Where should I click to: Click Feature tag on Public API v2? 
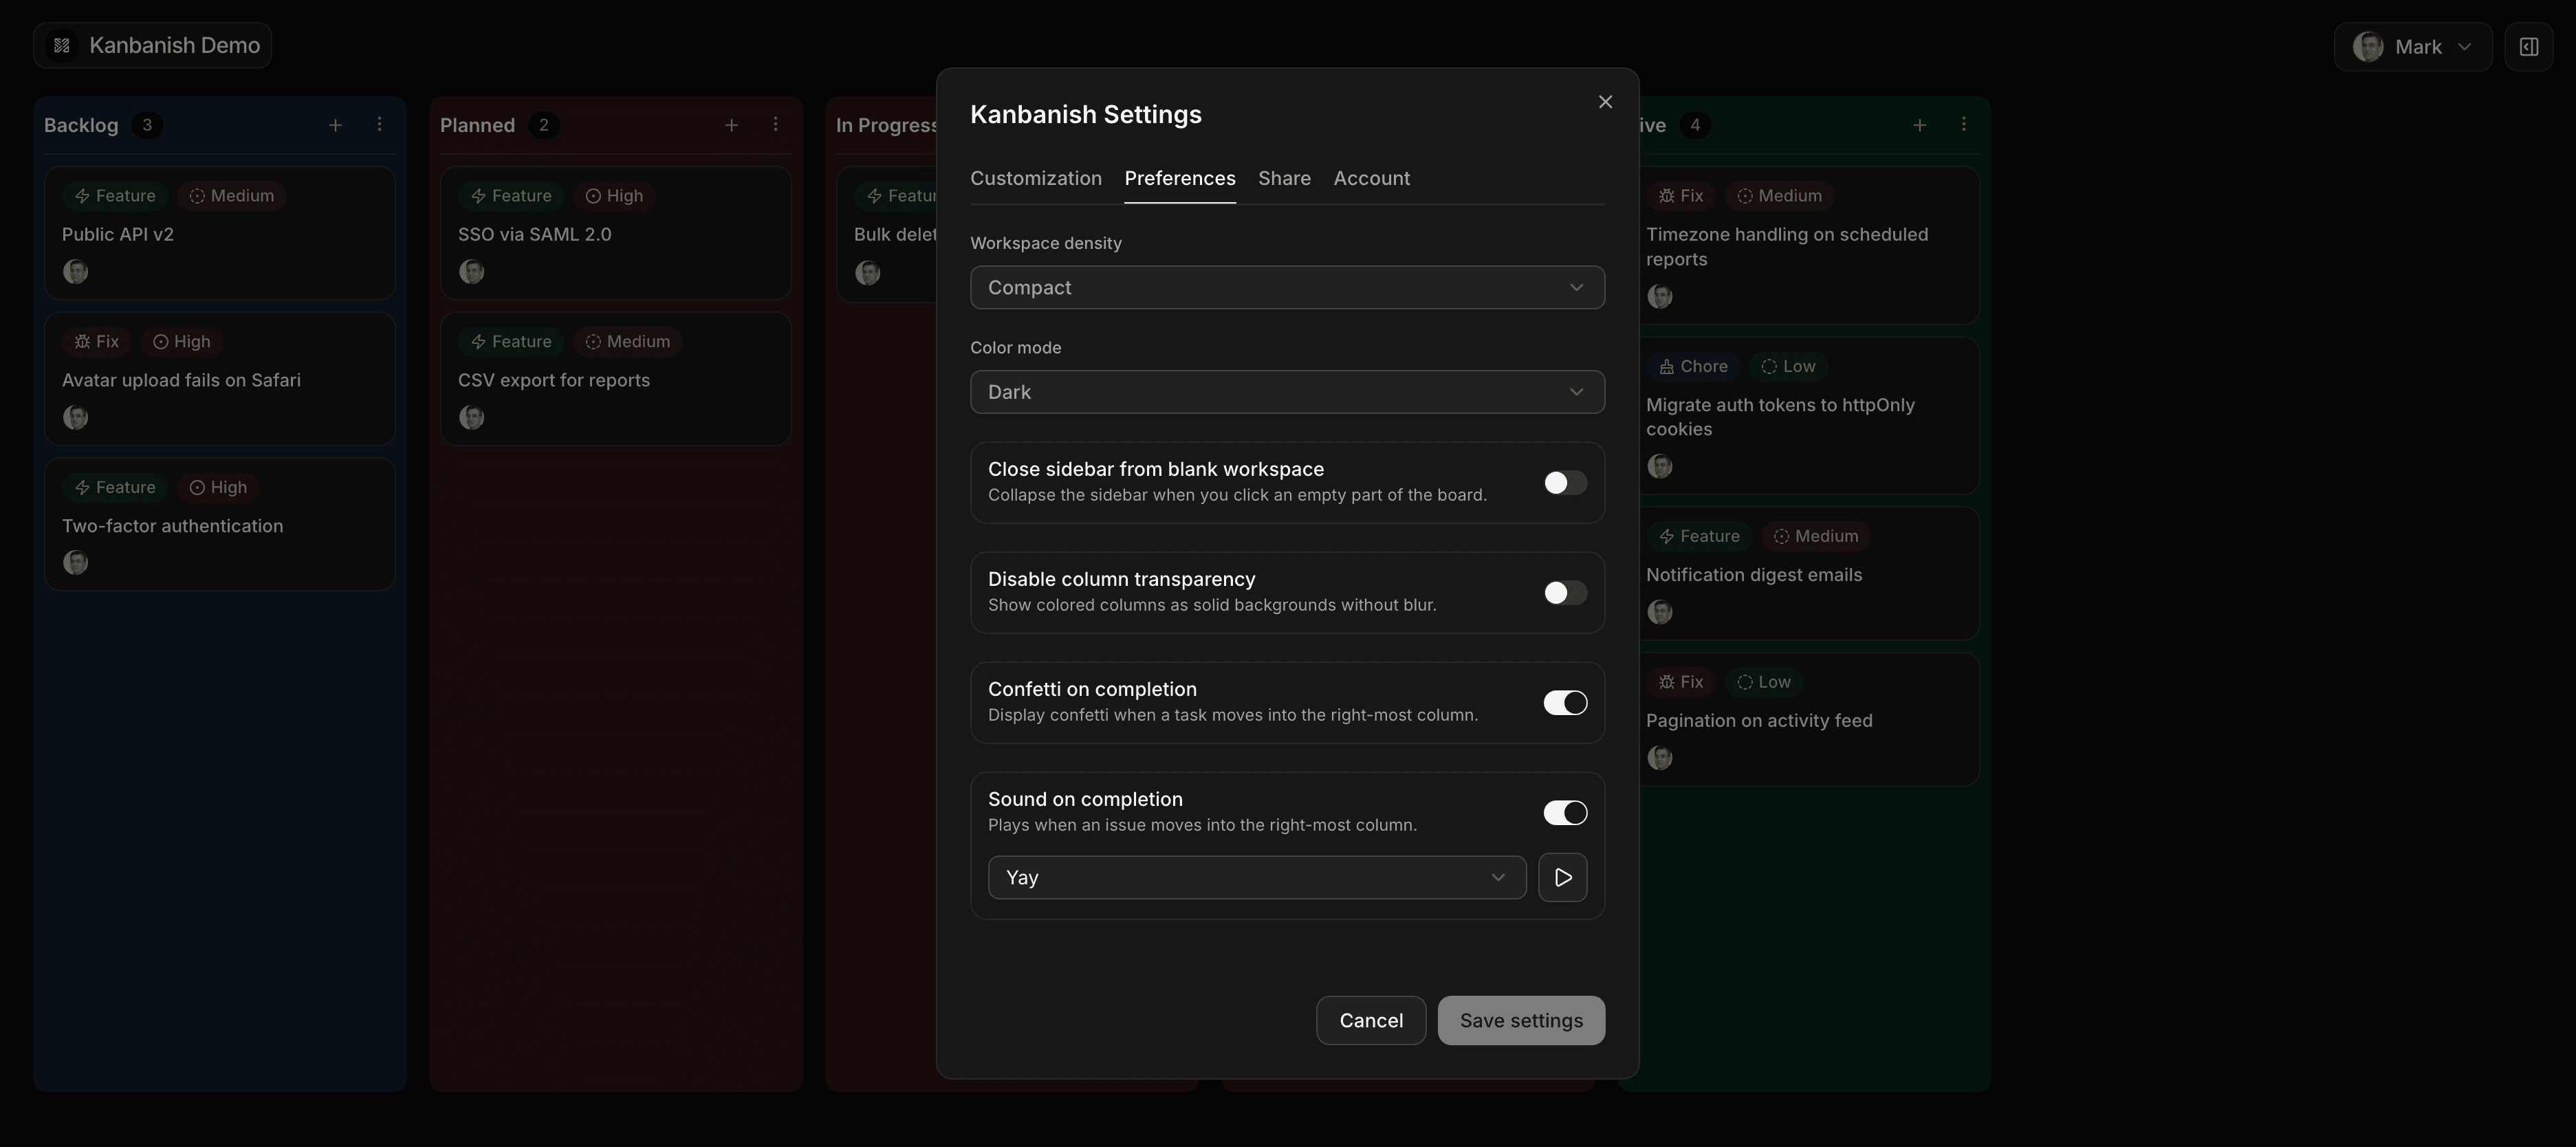115,196
